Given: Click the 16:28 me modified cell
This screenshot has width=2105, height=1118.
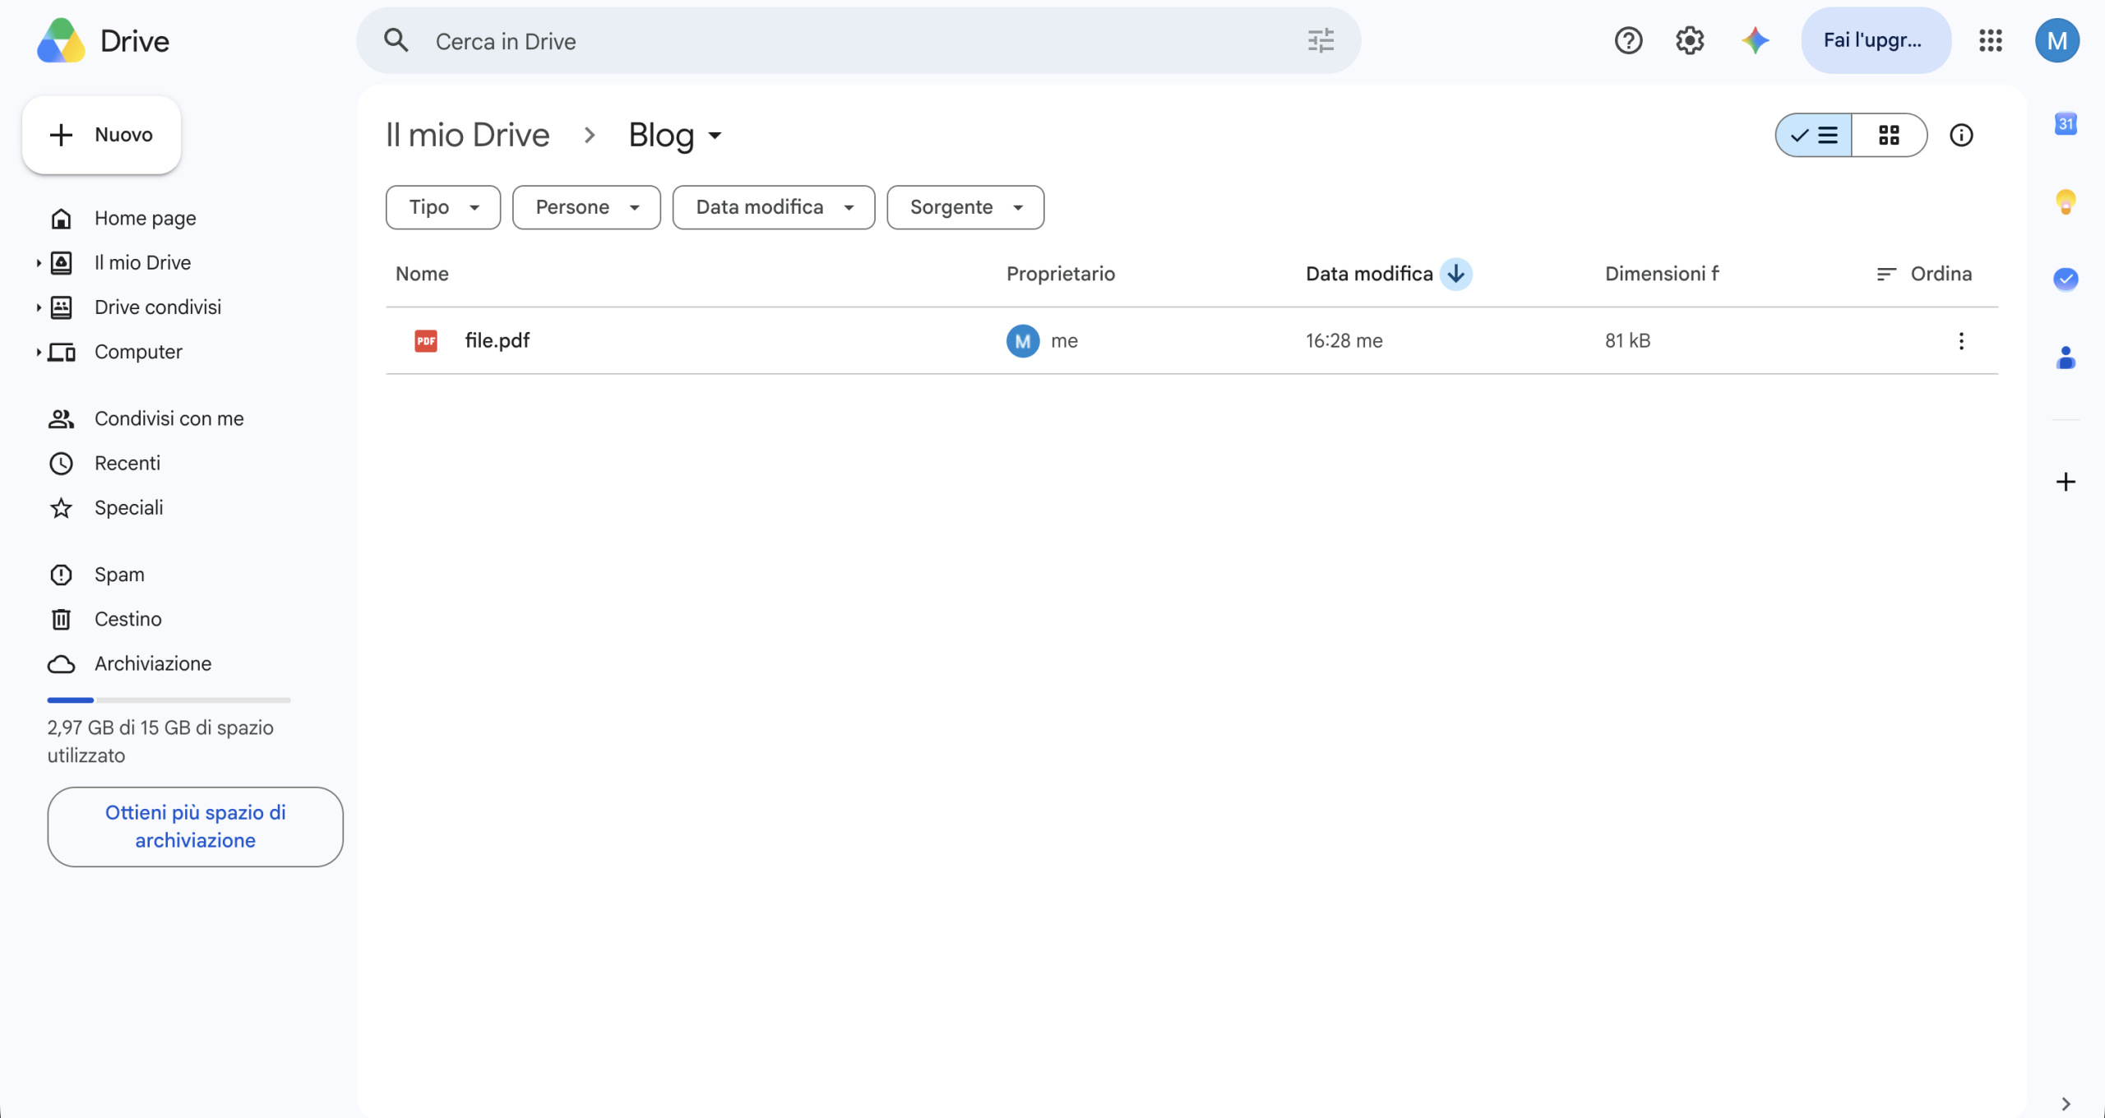Looking at the screenshot, I should pyautogui.click(x=1344, y=340).
